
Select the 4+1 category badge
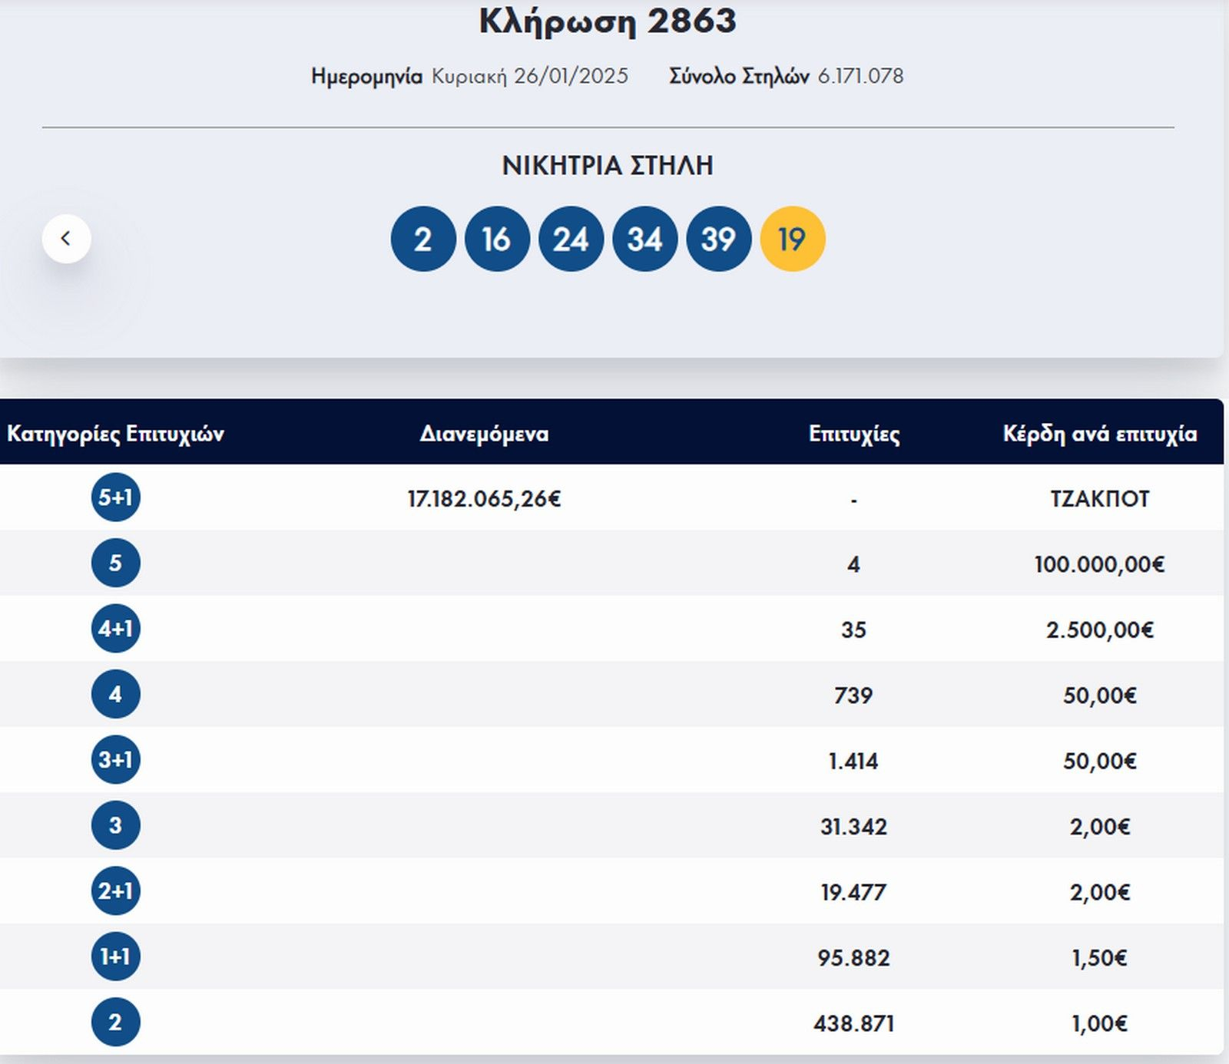tap(115, 629)
